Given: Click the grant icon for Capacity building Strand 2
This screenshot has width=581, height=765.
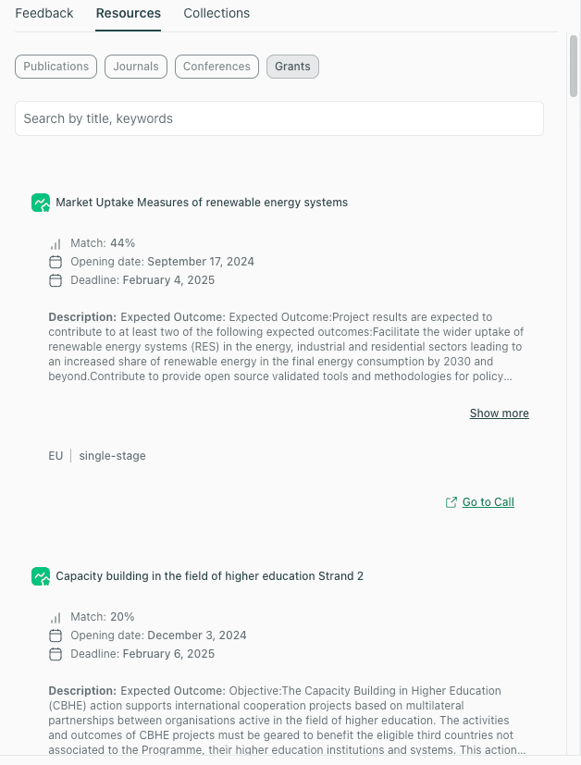Looking at the screenshot, I should click(41, 576).
